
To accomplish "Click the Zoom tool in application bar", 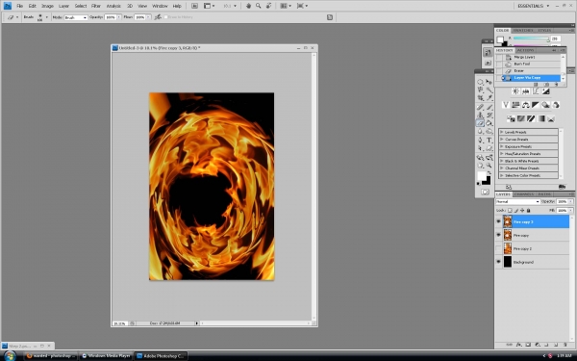I will point(259,6).
